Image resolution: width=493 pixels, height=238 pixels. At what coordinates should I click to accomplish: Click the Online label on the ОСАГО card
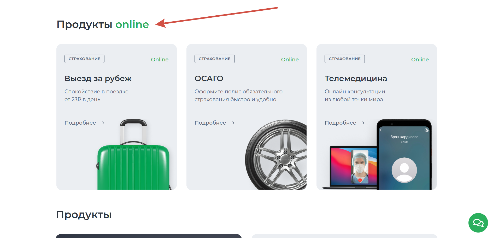(x=290, y=60)
